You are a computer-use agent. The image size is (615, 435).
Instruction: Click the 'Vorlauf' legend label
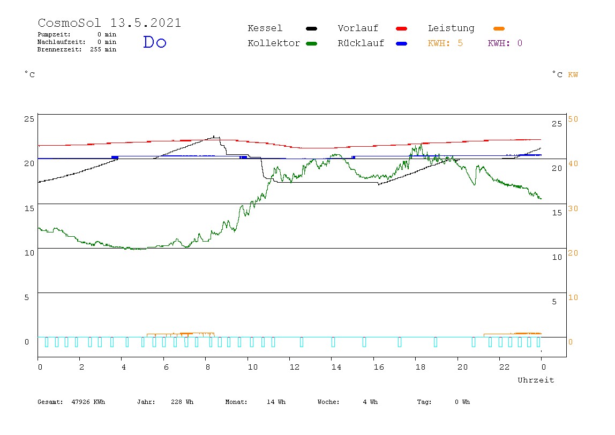coord(358,28)
